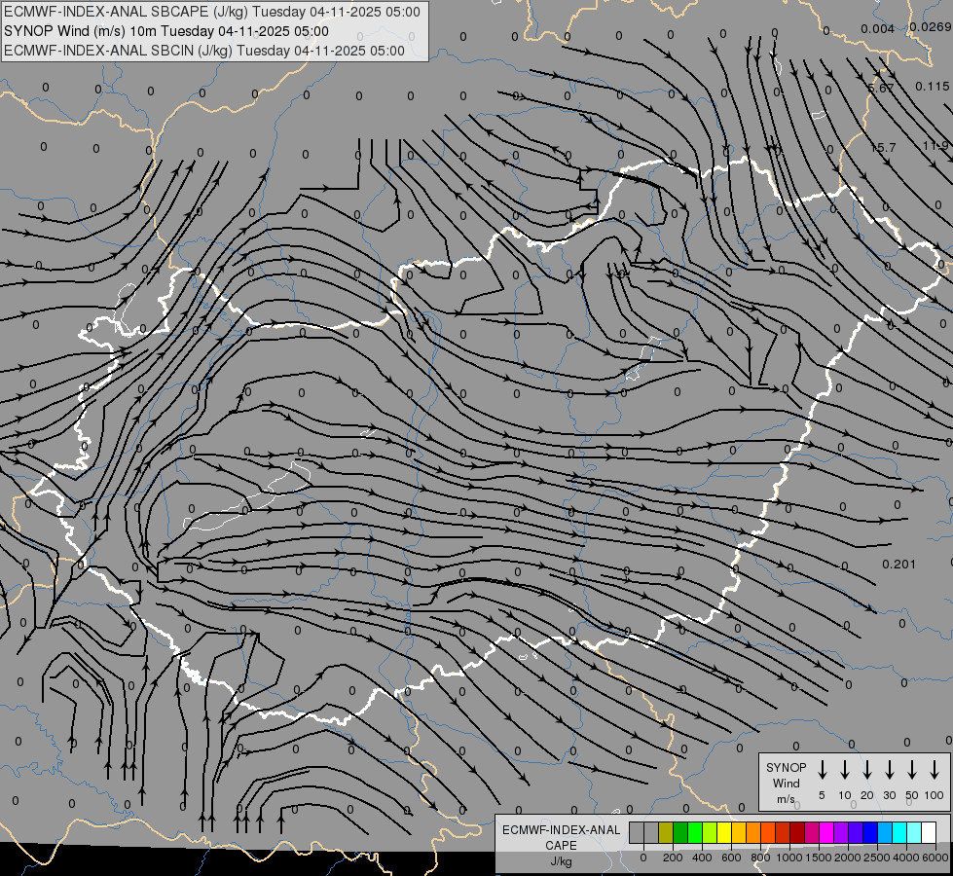Click the 50 m/s wind arrow in legend
The width and height of the screenshot is (953, 876).
coord(912,770)
